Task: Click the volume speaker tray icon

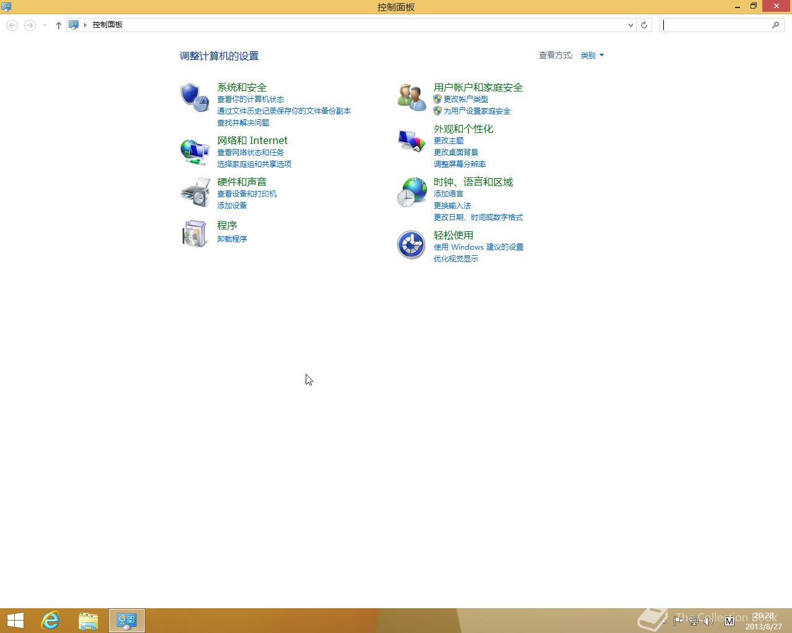Action: click(708, 621)
